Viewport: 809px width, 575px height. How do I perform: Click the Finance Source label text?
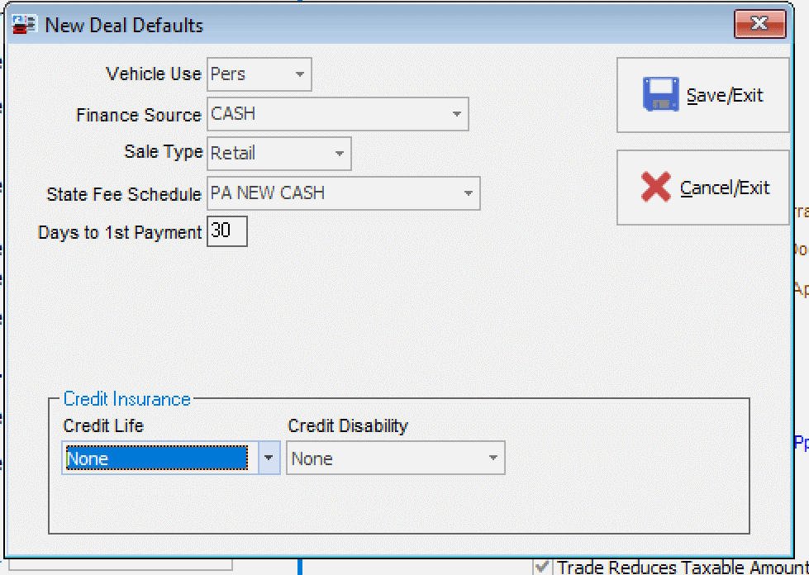click(x=138, y=115)
